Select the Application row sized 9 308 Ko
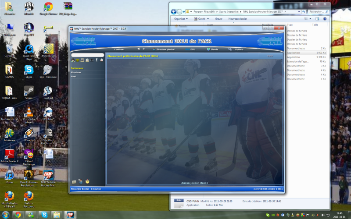 306,57
